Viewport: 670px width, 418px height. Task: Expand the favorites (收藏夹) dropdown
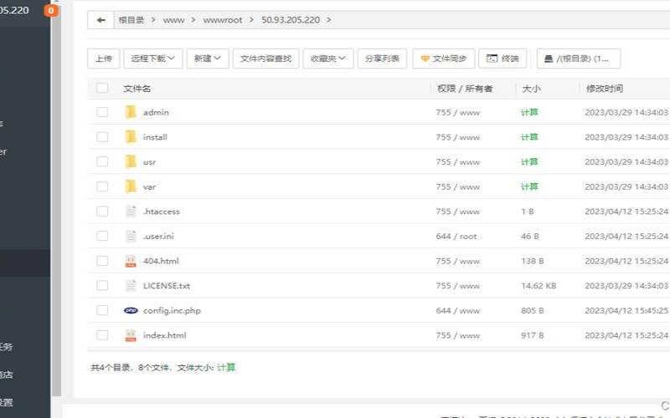[327, 59]
